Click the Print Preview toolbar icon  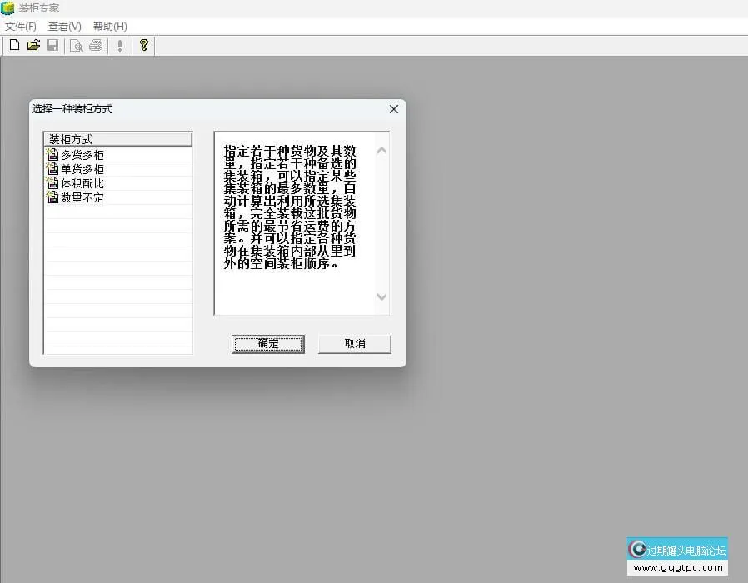point(77,45)
